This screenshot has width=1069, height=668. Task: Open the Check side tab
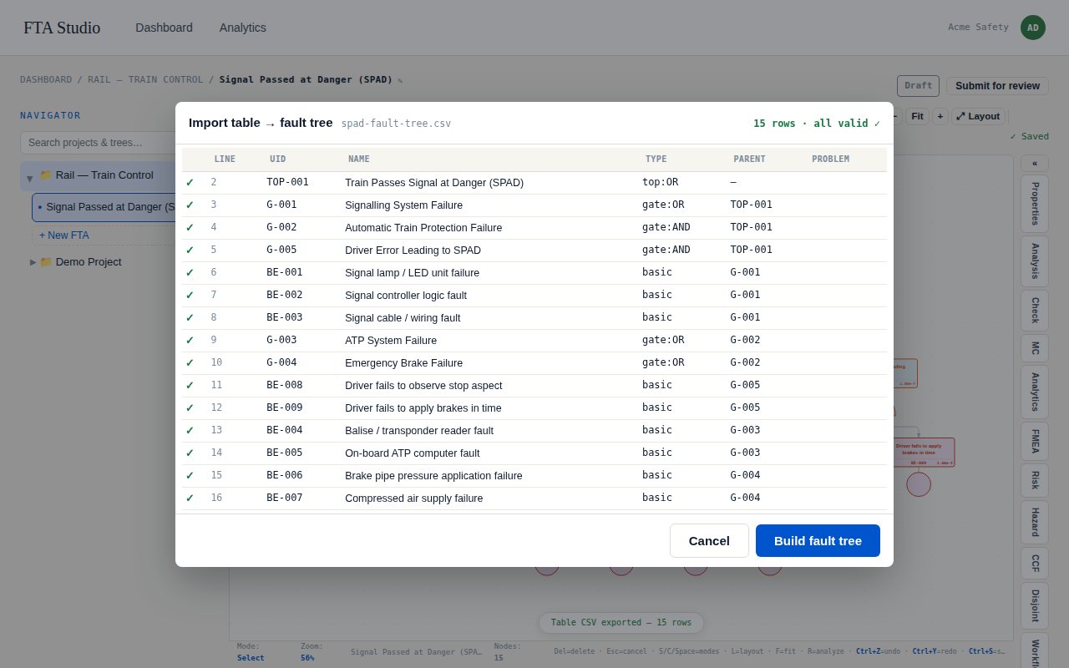1035,311
